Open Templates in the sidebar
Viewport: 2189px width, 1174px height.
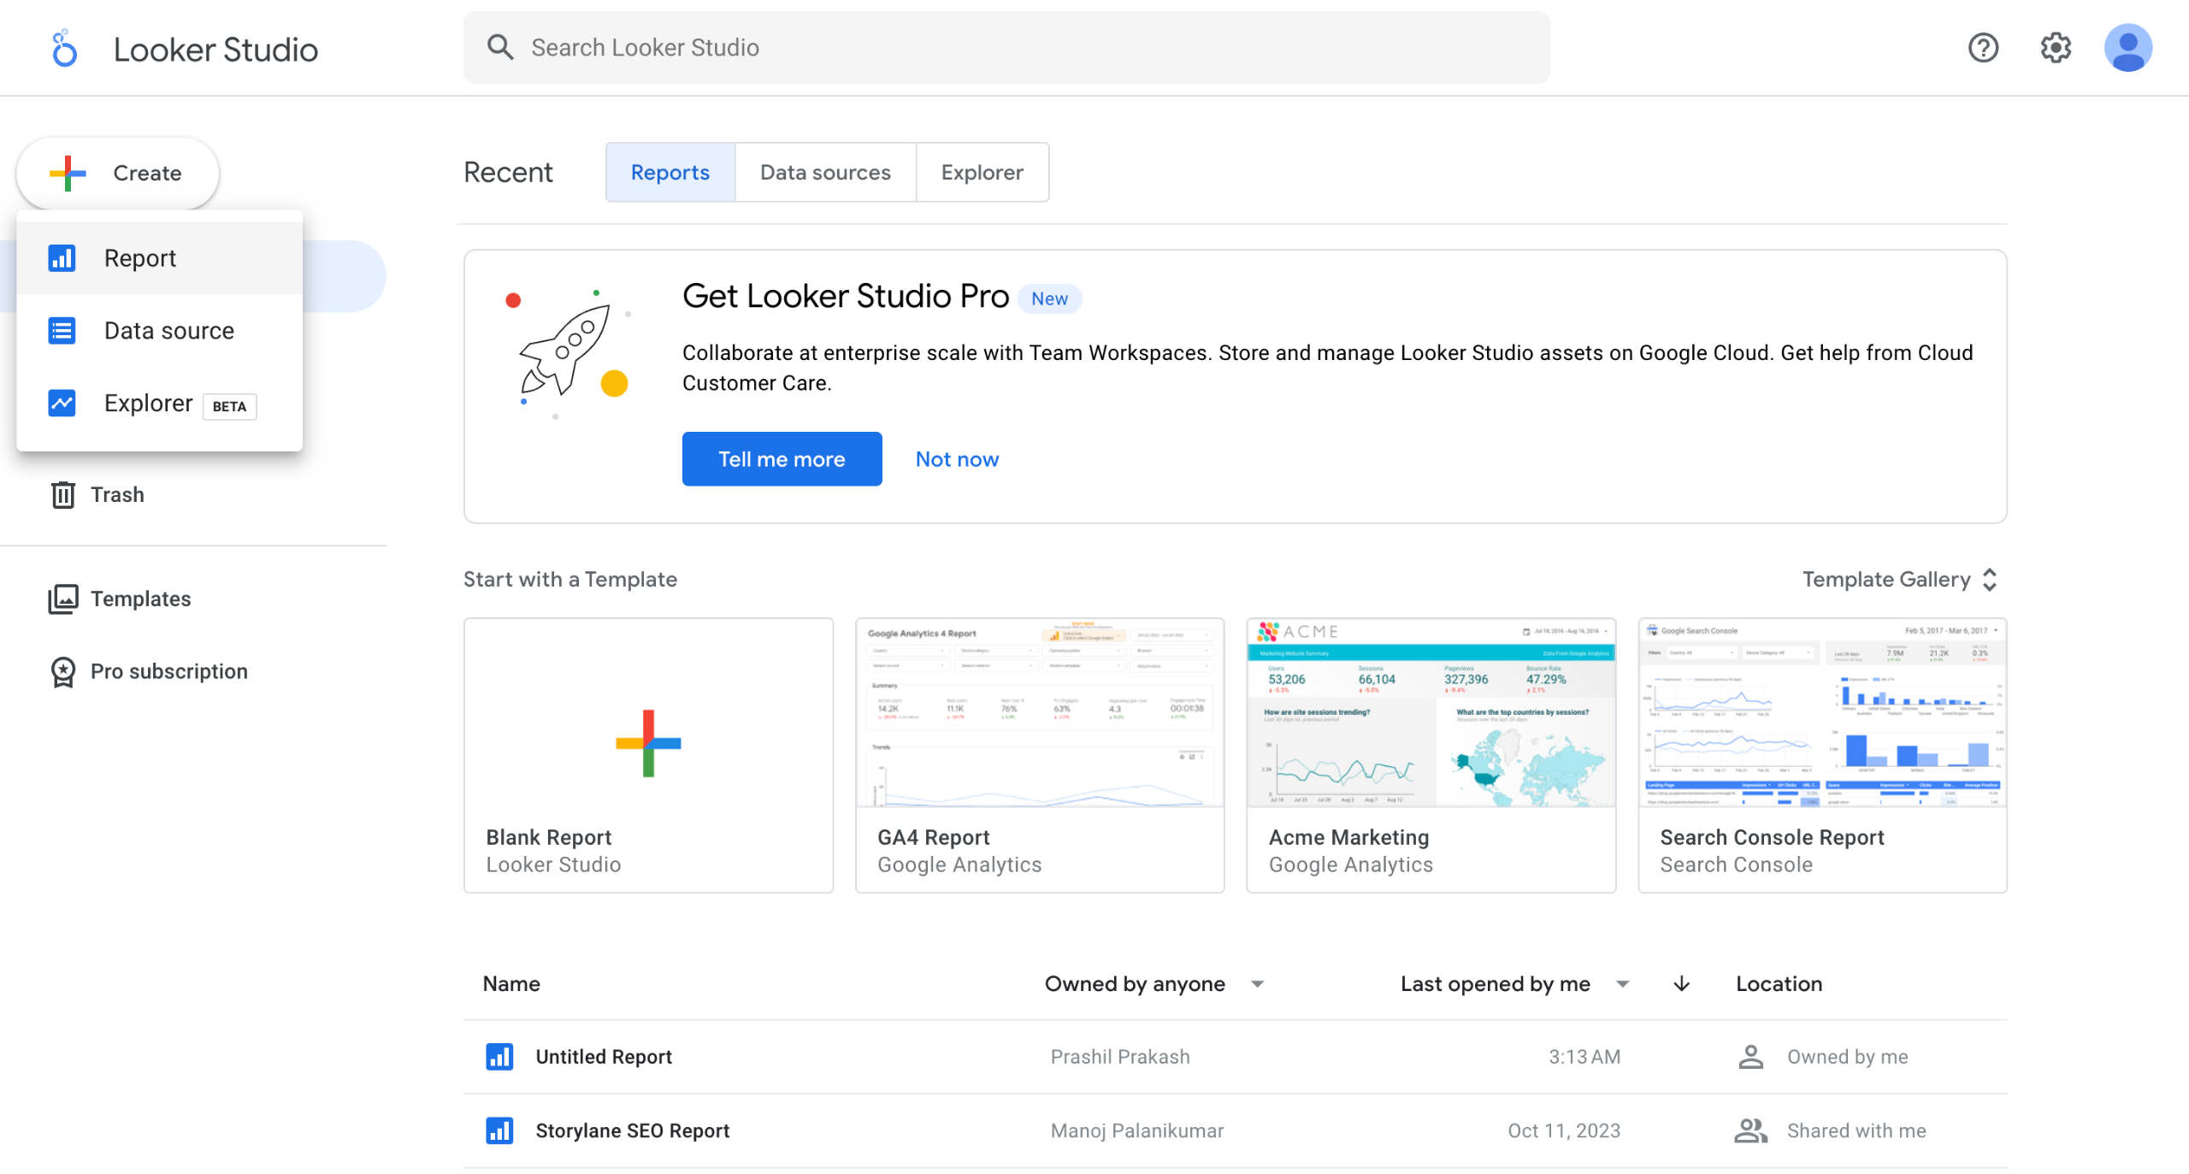click(141, 599)
